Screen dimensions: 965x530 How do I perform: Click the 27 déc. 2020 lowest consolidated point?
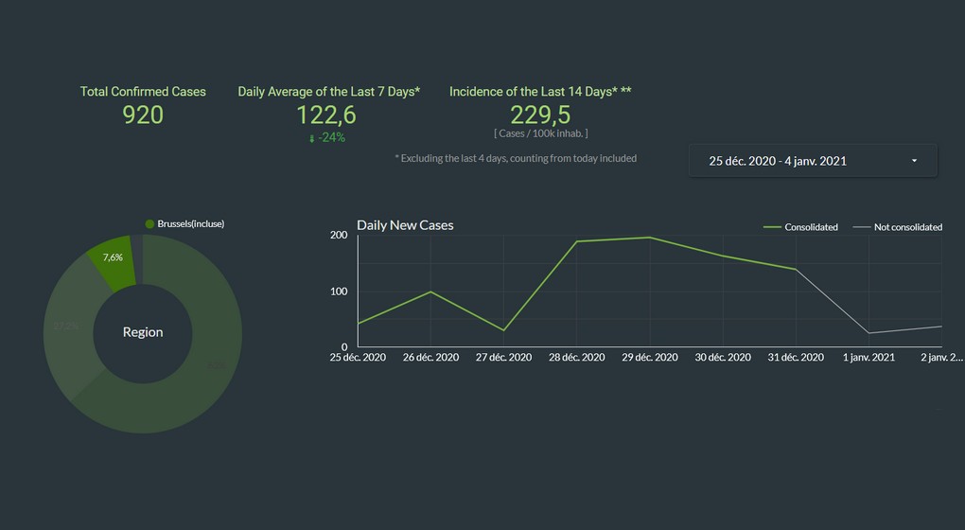[x=503, y=330]
